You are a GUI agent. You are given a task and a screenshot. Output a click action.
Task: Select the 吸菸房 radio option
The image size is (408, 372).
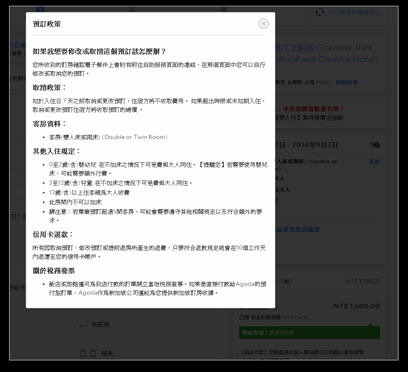72,324
